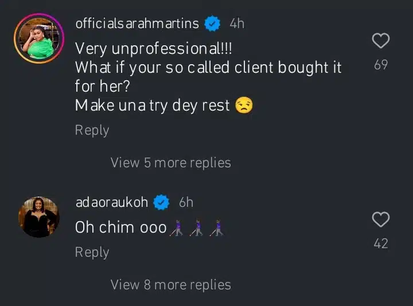This screenshot has width=413, height=306.
Task: Click the 6h timestamp
Action: (186, 202)
